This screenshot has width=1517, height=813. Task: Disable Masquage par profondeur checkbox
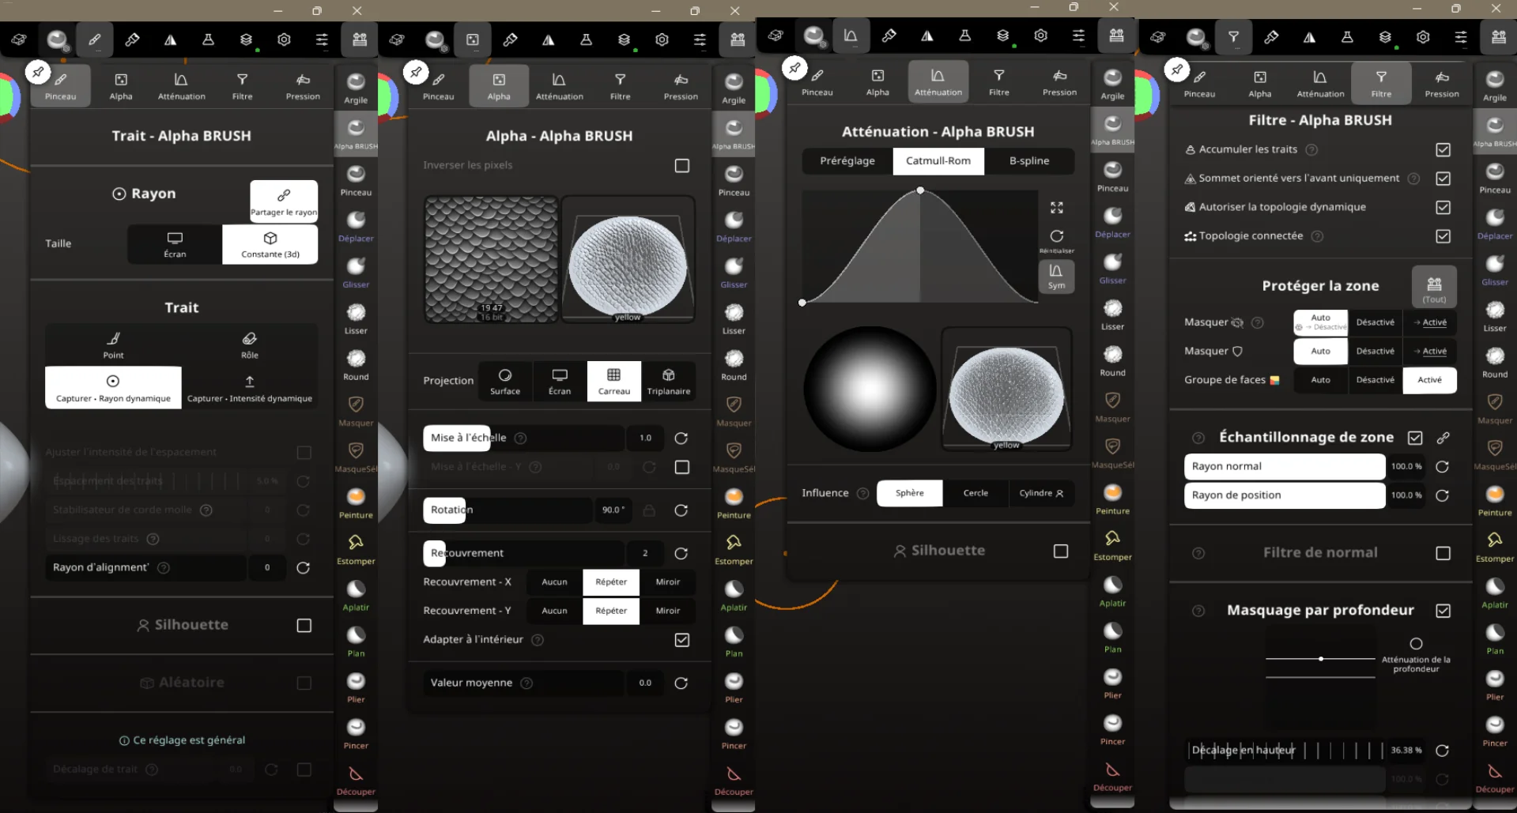coord(1443,611)
